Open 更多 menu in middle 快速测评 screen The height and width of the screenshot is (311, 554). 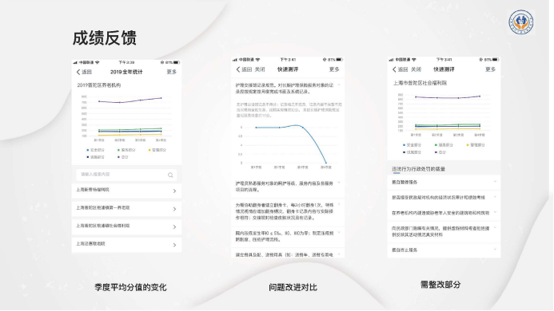point(334,69)
